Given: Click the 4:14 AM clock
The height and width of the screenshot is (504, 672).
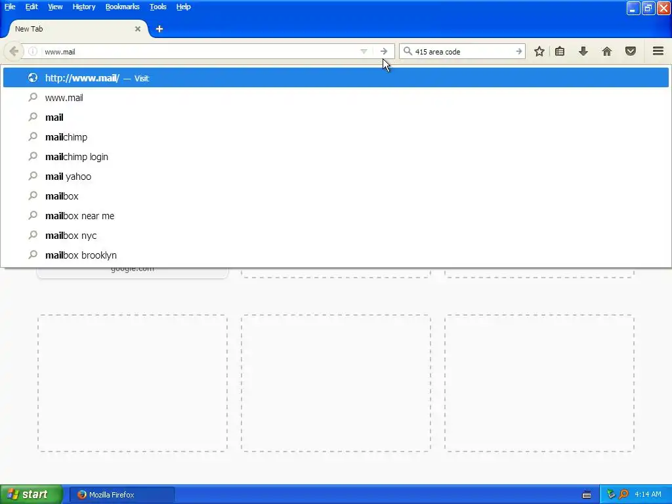Looking at the screenshot, I should click(x=648, y=495).
